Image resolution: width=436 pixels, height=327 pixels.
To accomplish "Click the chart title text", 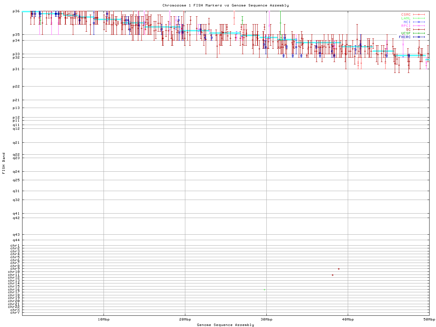I will click(x=225, y=5).
